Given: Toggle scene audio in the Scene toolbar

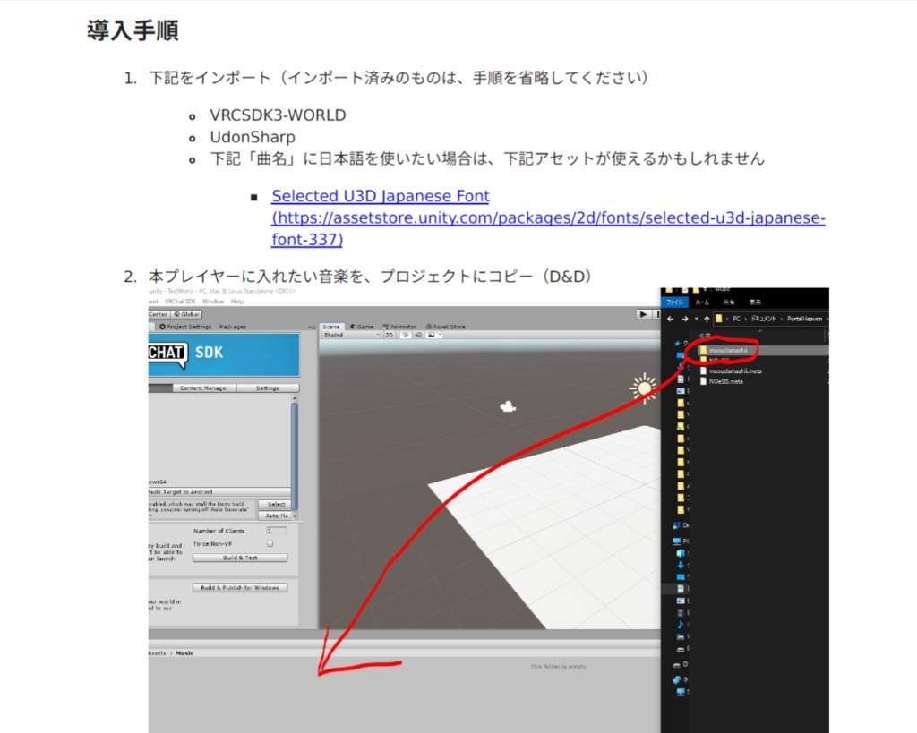Looking at the screenshot, I should 419,335.
